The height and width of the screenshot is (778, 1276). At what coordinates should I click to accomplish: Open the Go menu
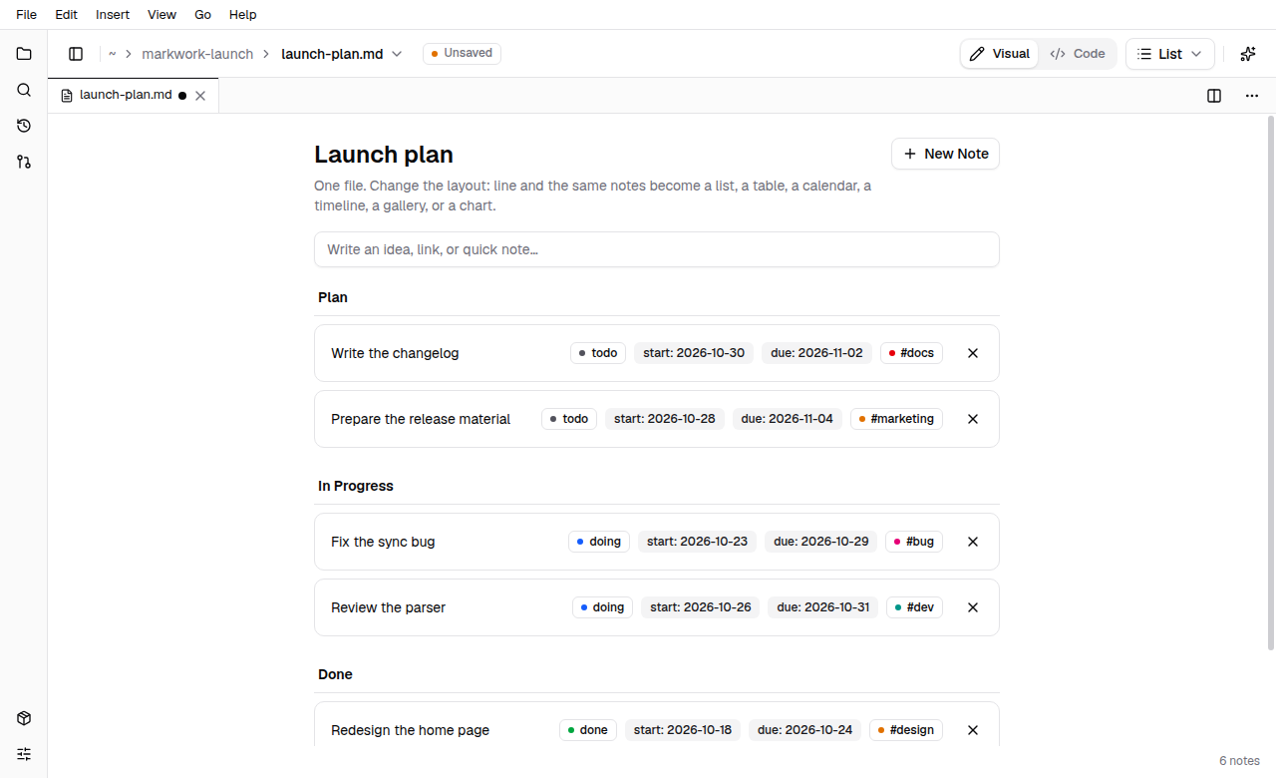(203, 15)
